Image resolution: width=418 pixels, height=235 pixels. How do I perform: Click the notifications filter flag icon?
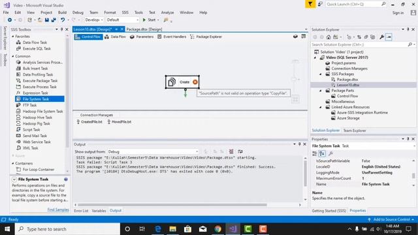click(x=310, y=4)
